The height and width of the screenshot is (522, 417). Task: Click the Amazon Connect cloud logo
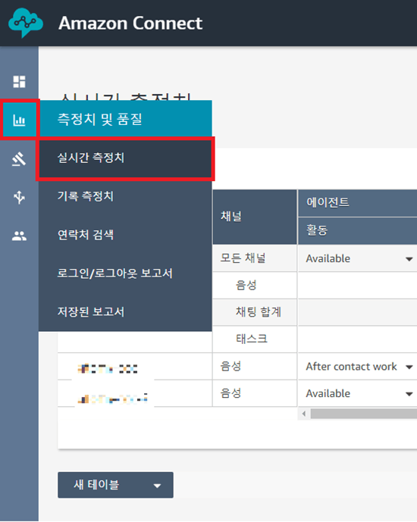[26, 23]
